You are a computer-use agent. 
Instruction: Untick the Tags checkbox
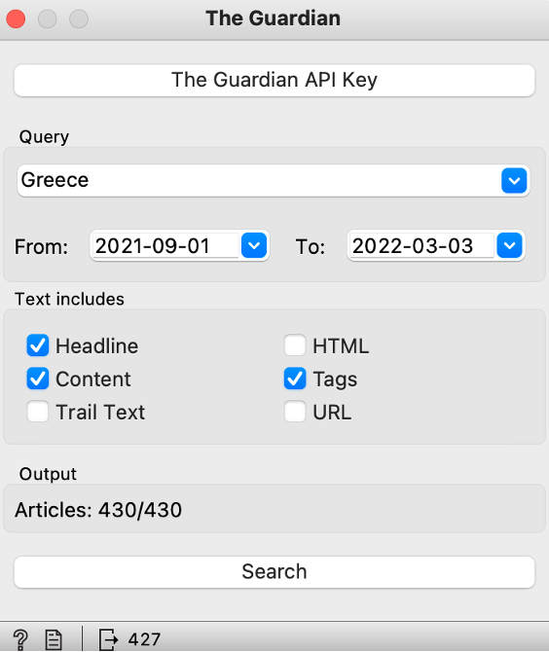coord(295,379)
